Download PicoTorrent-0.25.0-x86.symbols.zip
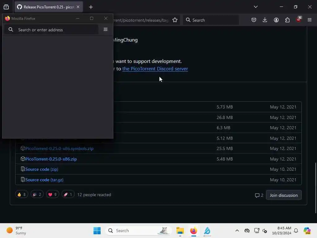317x238 pixels. pyautogui.click(x=59, y=148)
